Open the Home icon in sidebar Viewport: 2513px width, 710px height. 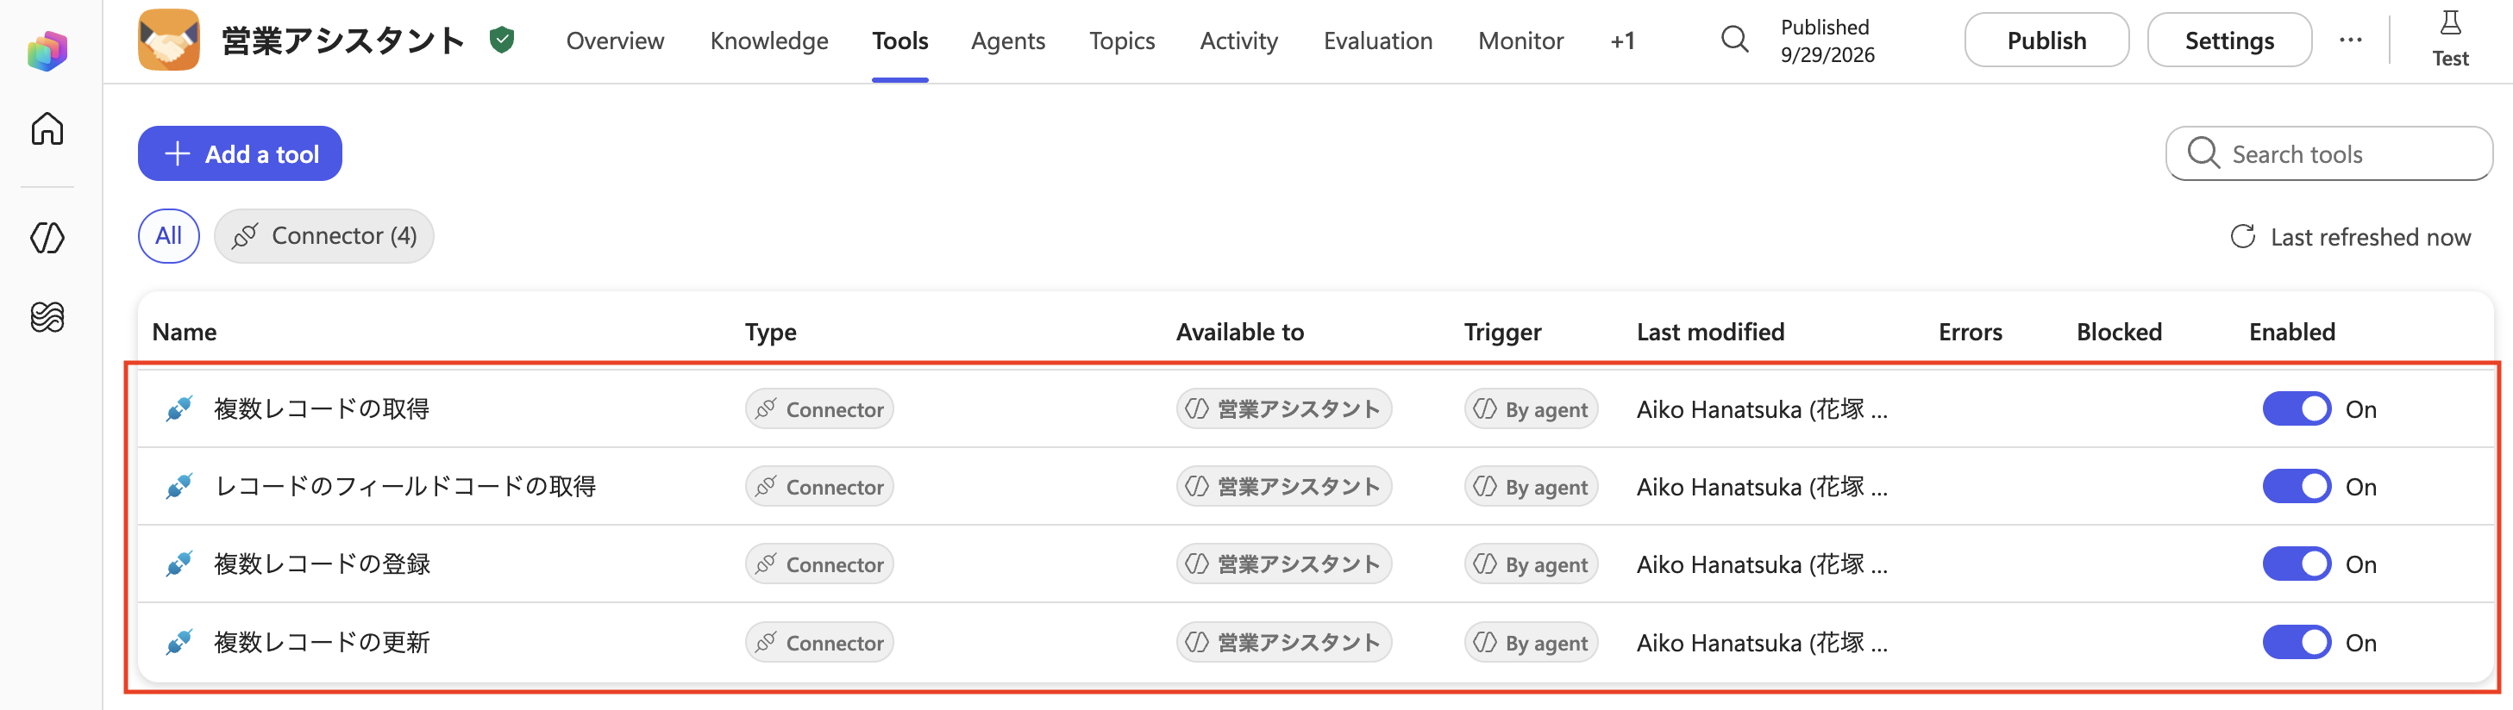click(x=47, y=128)
